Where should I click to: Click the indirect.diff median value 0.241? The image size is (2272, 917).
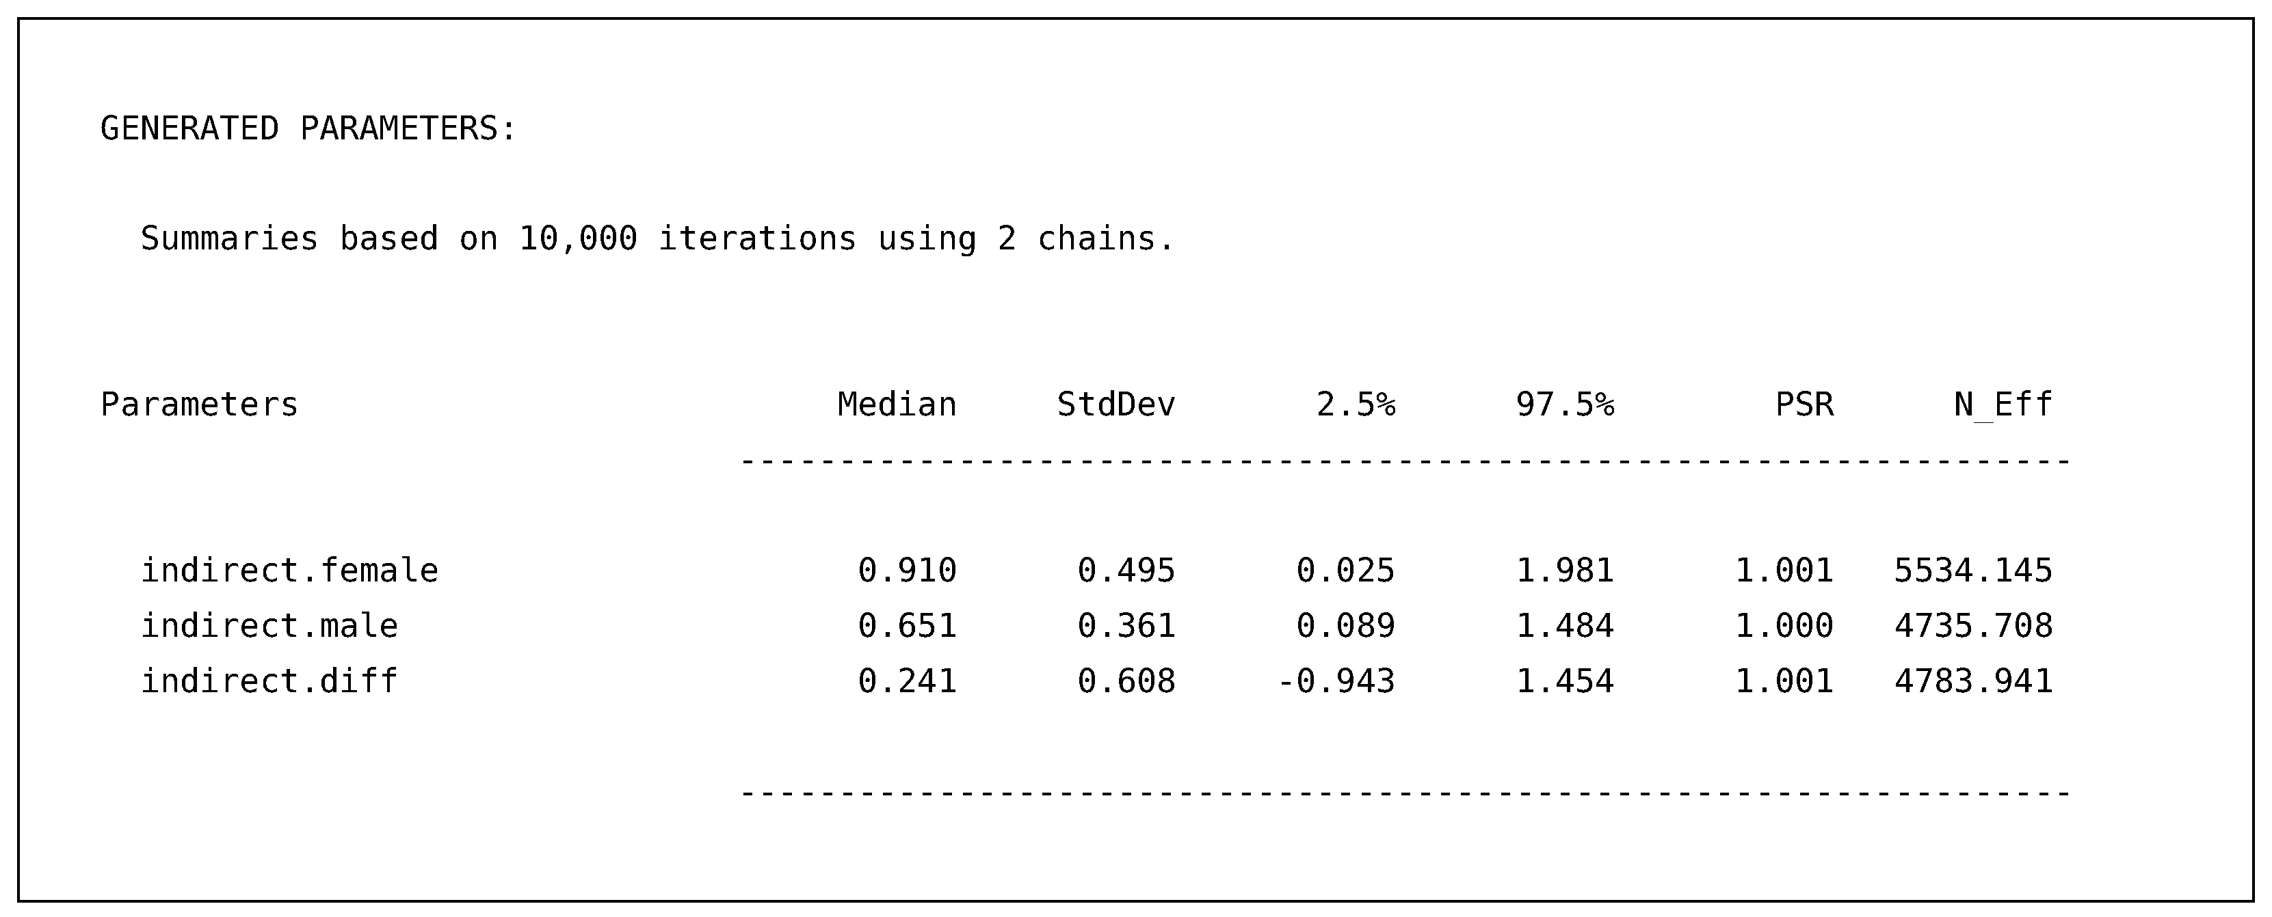click(907, 681)
